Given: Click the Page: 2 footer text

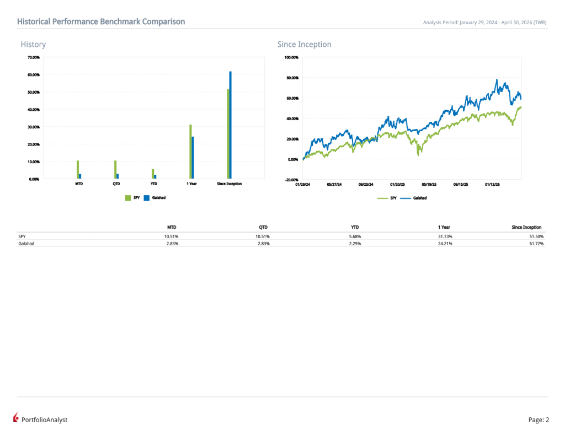Looking at the screenshot, I should (x=539, y=420).
